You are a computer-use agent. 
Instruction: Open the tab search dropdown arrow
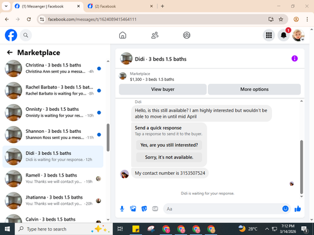coord(6,6)
